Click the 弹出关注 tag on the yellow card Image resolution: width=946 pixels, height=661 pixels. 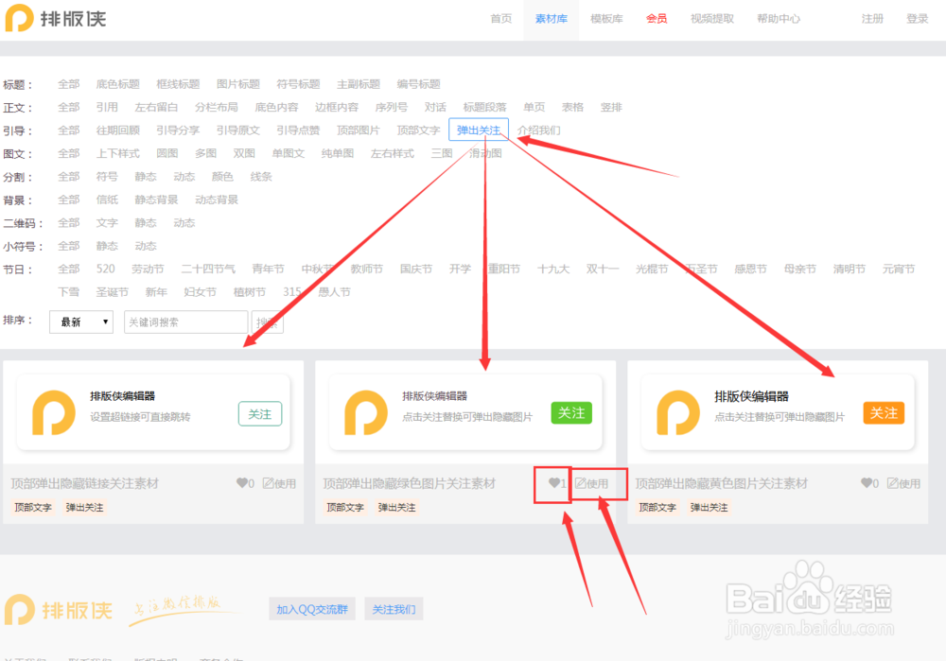pos(709,507)
